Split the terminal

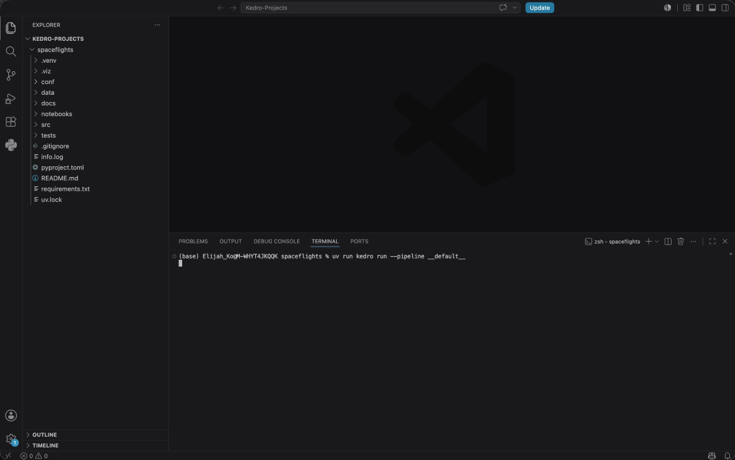[668, 241]
